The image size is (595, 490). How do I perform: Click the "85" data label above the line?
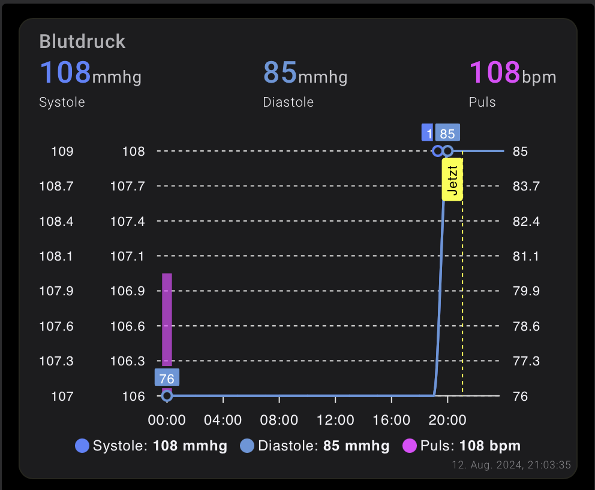[447, 134]
